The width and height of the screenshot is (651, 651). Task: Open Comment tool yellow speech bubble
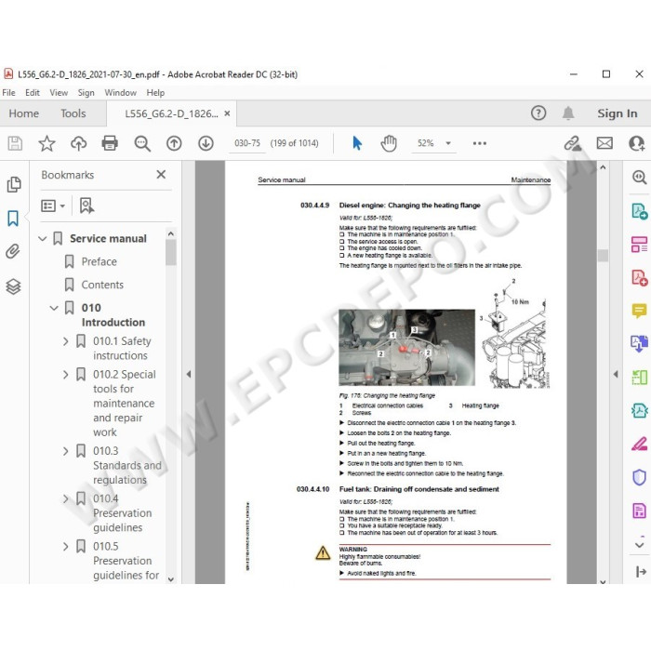pos(640,311)
